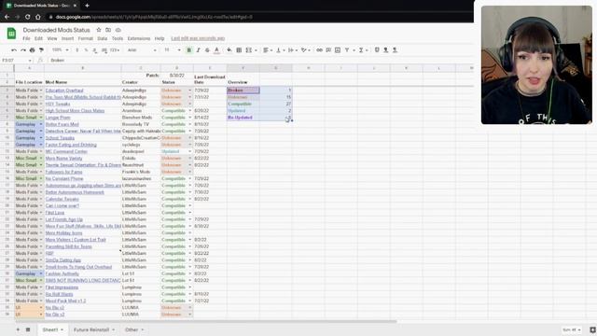Click the Redo icon in toolbar
The image size is (597, 336).
(23, 50)
